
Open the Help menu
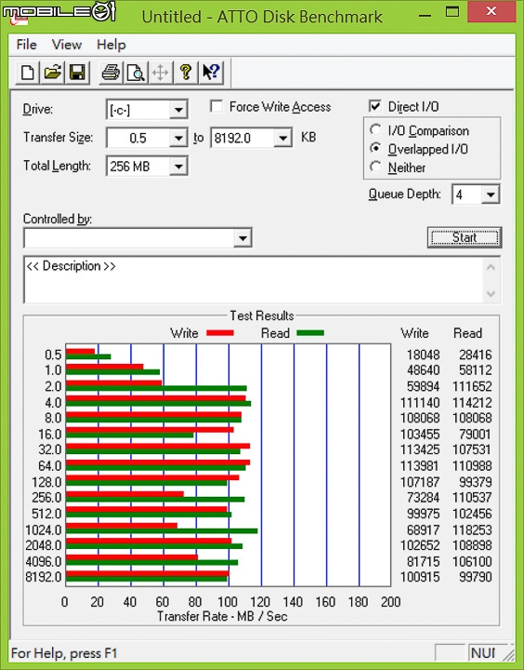[x=111, y=45]
